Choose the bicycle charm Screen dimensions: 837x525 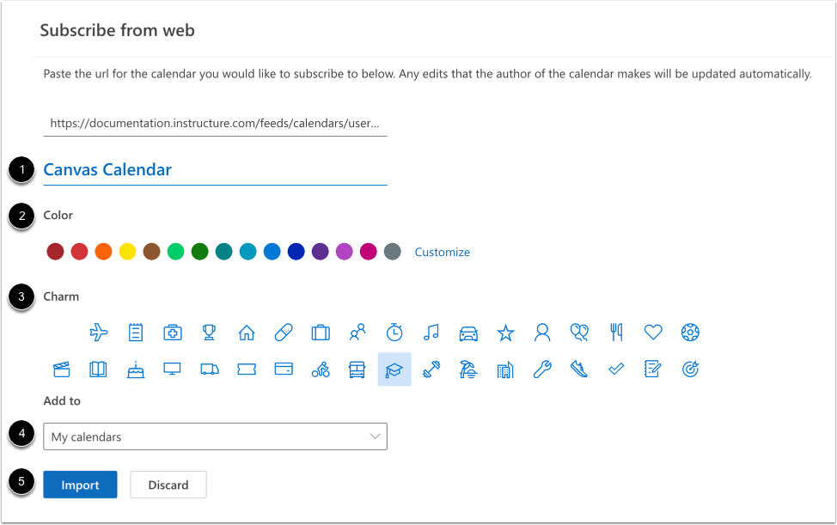[321, 369]
